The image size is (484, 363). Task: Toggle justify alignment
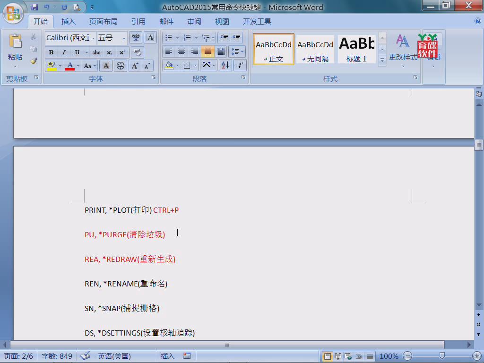pos(208,52)
